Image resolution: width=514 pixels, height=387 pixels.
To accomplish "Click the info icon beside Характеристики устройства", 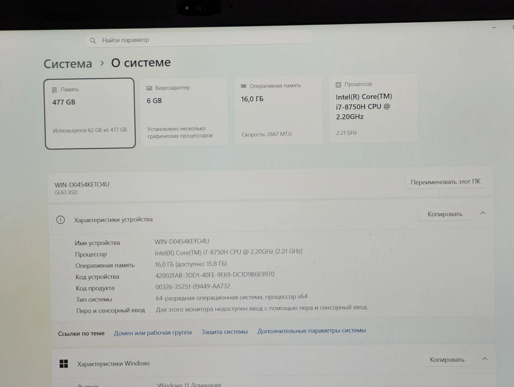I will click(x=60, y=220).
